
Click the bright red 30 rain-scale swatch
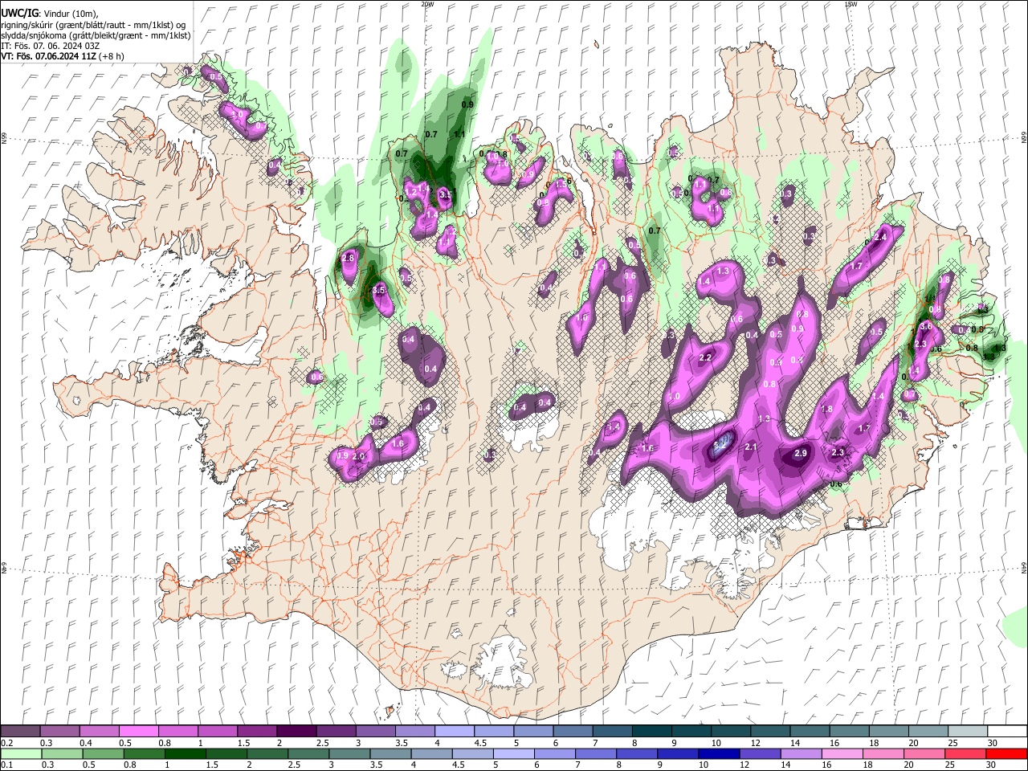click(x=1006, y=753)
